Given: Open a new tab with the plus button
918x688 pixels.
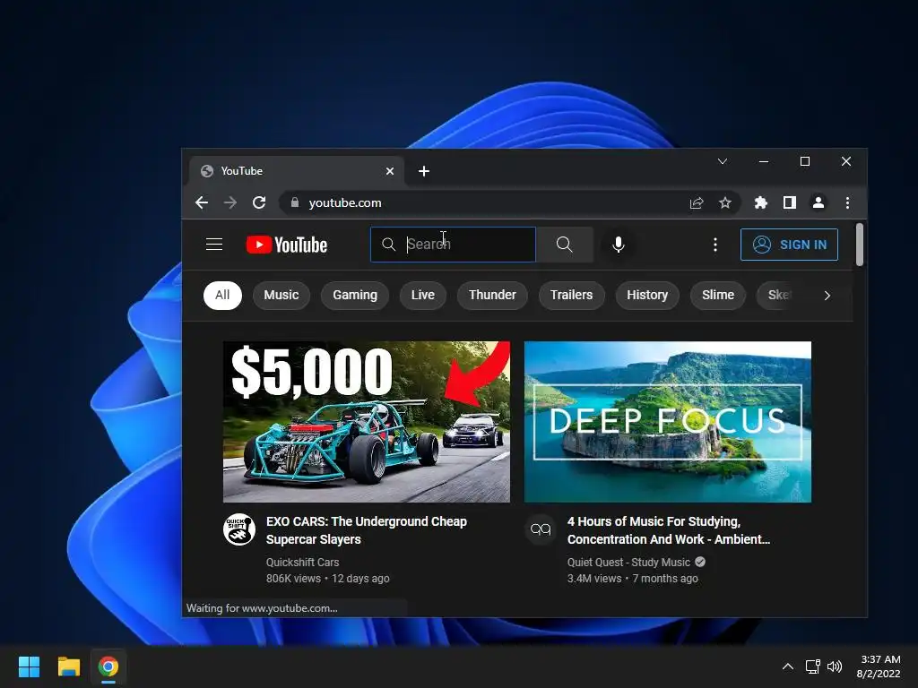Looking at the screenshot, I should click(x=424, y=171).
